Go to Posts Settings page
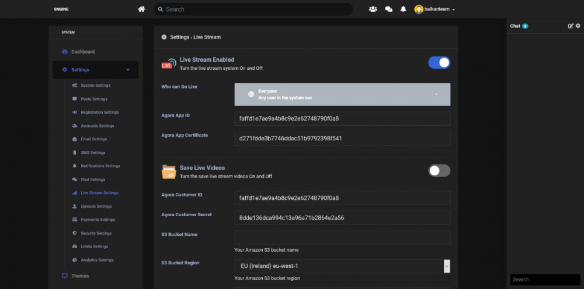Viewport: 584px width, 289px height. pyautogui.click(x=94, y=99)
